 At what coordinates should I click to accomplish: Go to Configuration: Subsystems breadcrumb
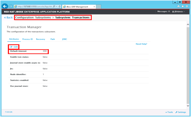[x=33, y=17]
